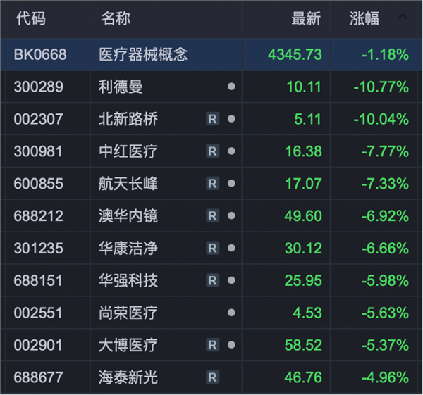Image resolution: width=423 pixels, height=395 pixels.
Task: Click 华康洁净 change -6.66%
Action: point(385,249)
